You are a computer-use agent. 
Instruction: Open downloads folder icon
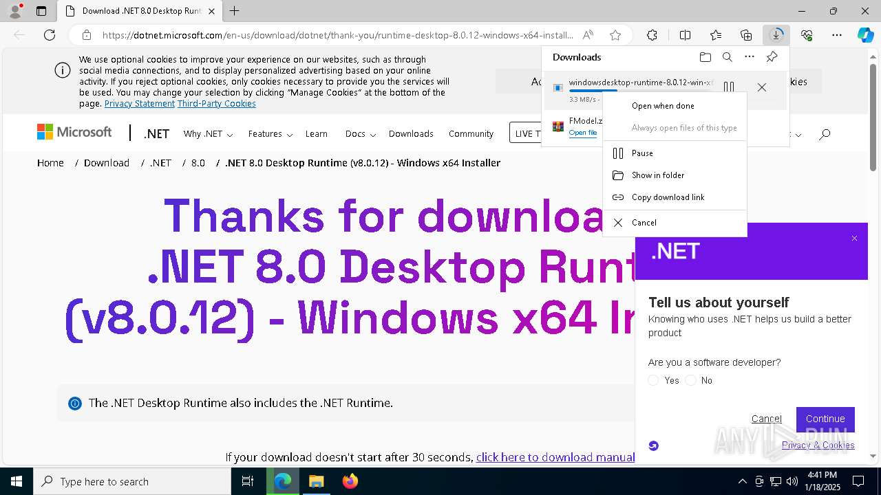(705, 57)
